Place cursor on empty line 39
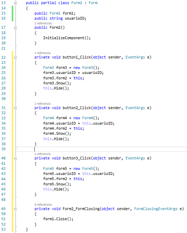This screenshot has width=187, height=233. [x=102, y=149]
